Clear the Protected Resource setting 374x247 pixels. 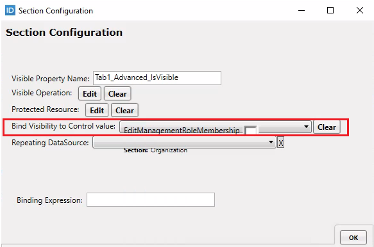coord(124,111)
